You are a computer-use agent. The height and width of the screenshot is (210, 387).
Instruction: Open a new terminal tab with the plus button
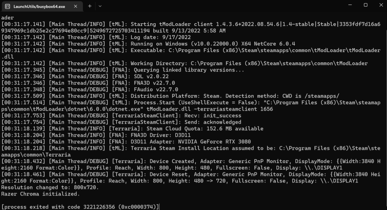point(89,6)
